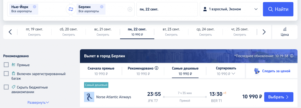Remove Нью-Йорк from departure field
Viewport: 301px width, 108px height.
tap(34, 7)
